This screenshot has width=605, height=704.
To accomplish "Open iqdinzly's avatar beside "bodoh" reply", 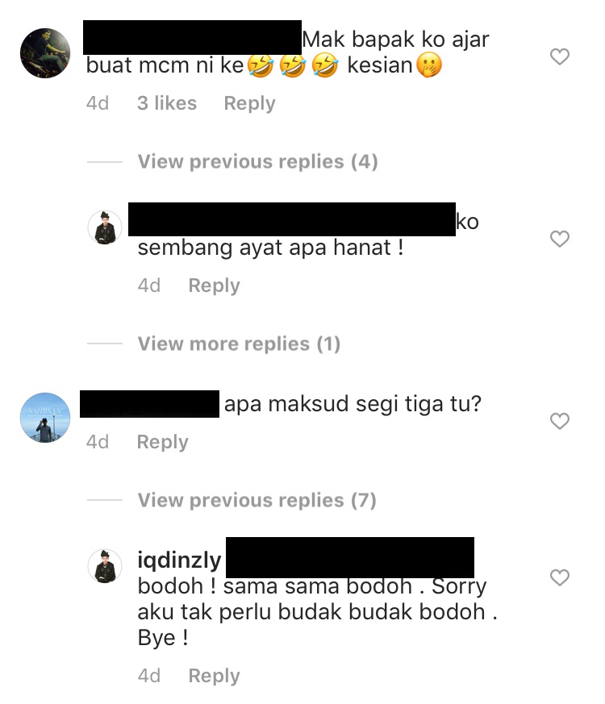I will [105, 566].
